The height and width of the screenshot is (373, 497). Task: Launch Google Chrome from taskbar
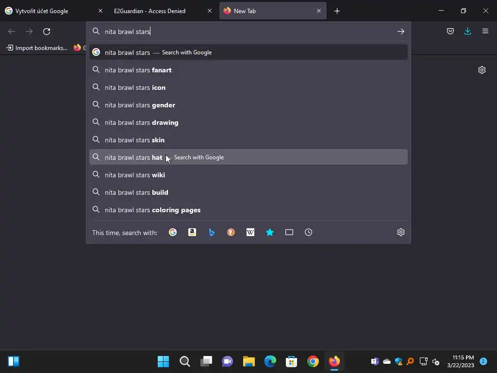(313, 361)
